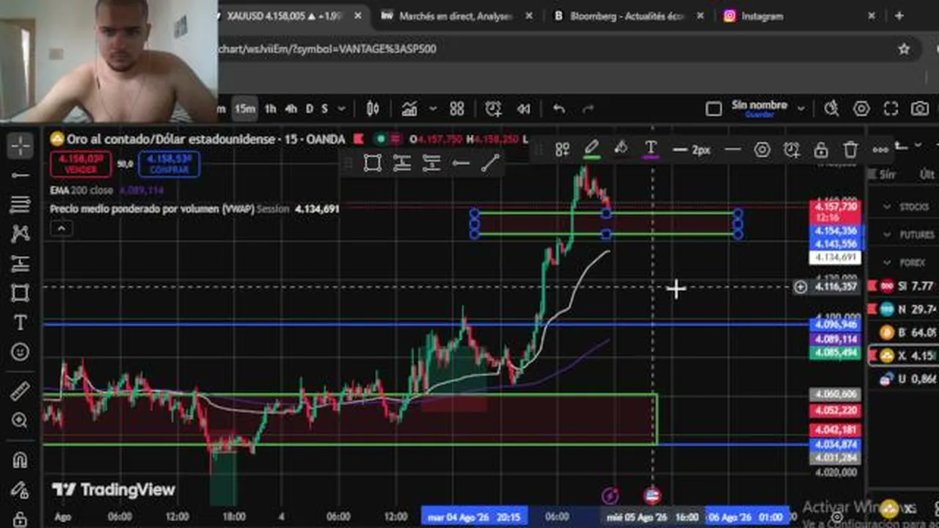Image resolution: width=939 pixels, height=528 pixels.
Task: Toggle magnet mode for drawings
Action: [20, 460]
